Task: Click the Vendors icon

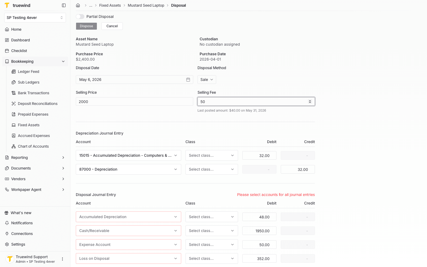Action: point(7,179)
